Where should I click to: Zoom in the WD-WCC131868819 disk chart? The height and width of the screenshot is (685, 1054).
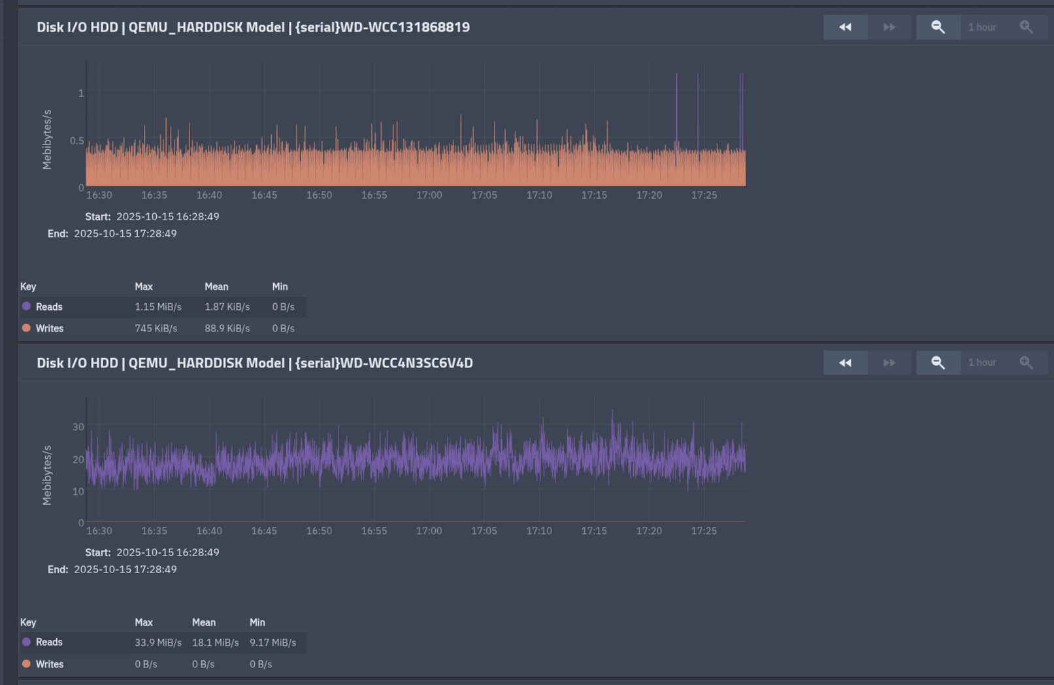(x=1026, y=27)
